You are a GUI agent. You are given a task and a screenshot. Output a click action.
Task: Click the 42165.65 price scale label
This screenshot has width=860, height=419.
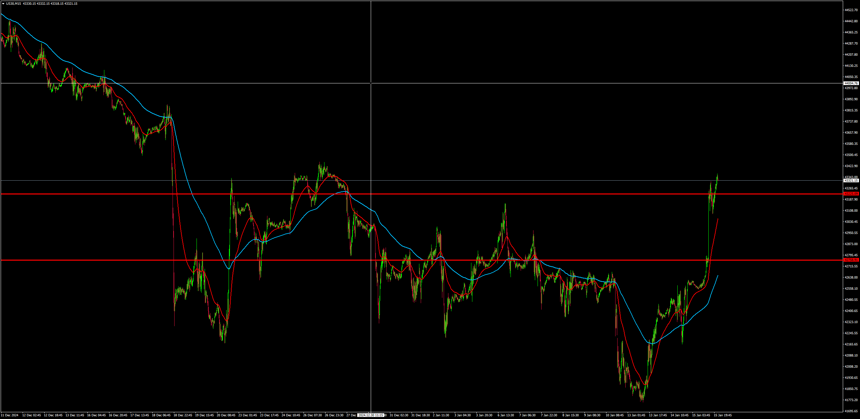[x=851, y=344]
